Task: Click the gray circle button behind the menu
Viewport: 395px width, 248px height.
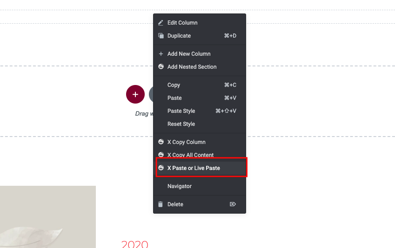Action: coord(151,94)
